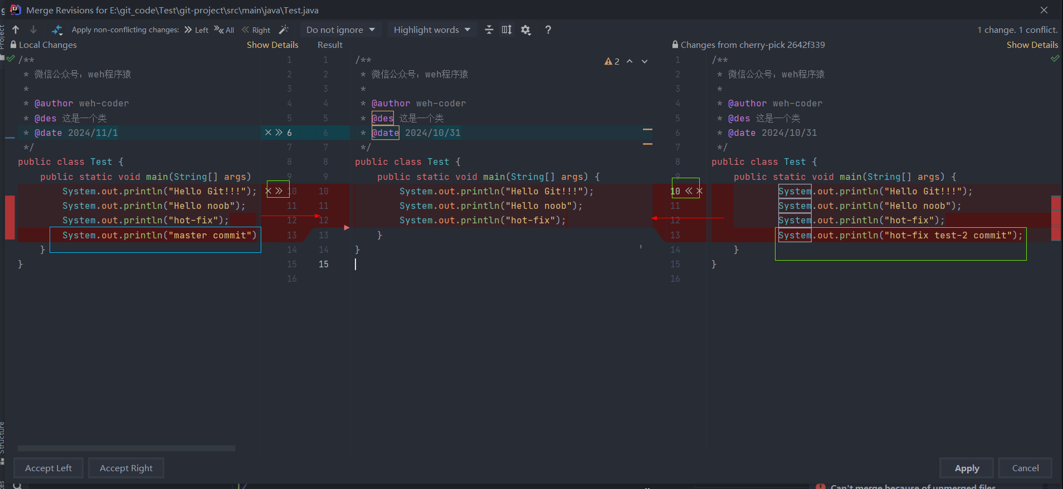Cancel the merge dialog
This screenshot has height=489, width=1063.
(1025, 468)
